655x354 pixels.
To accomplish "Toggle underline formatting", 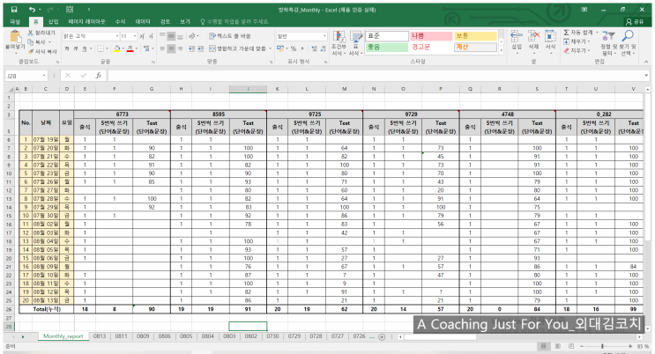I will click(x=84, y=48).
